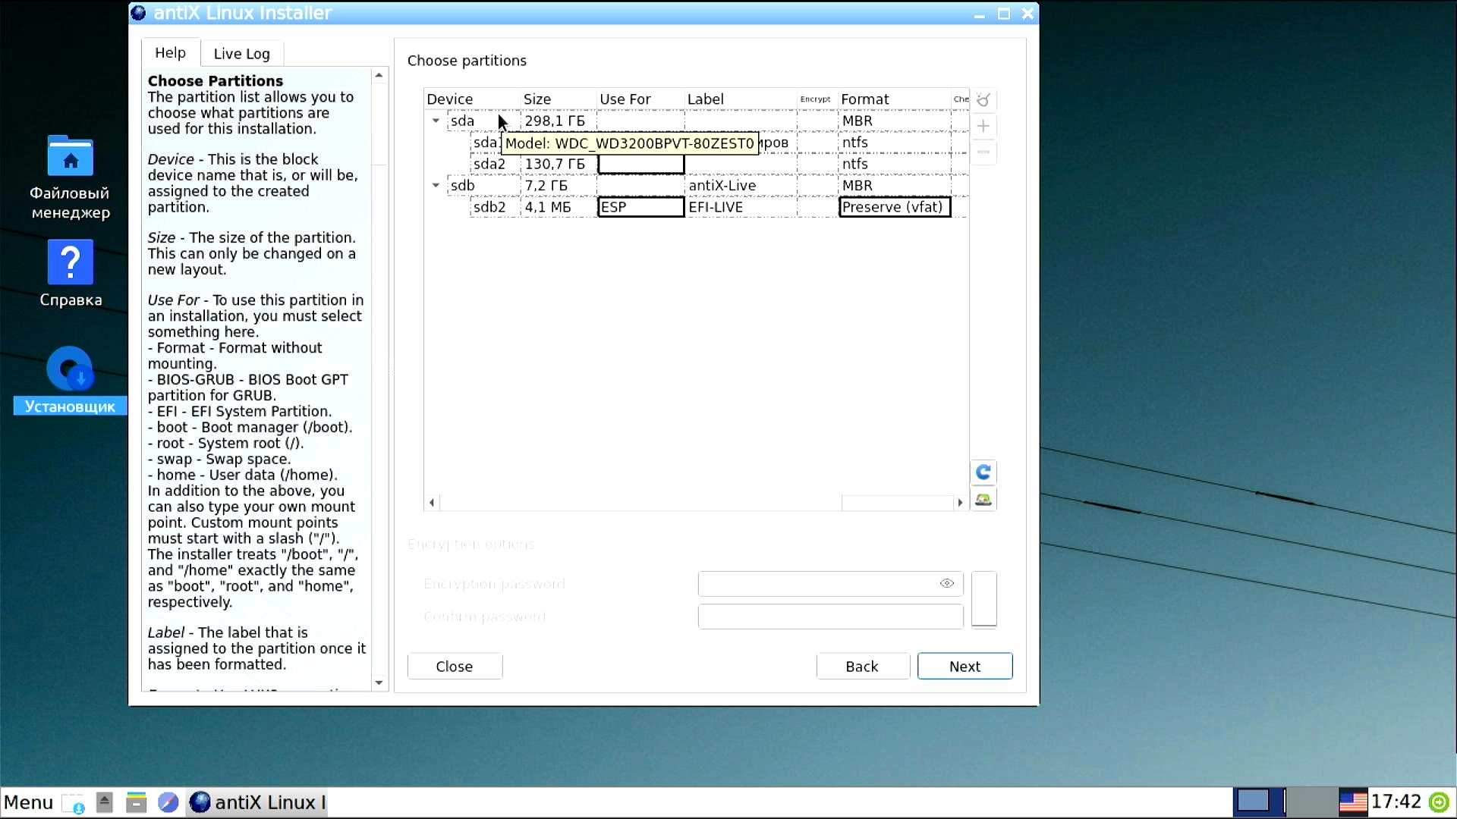Click the 4,1 МБ size cell

[559, 207]
